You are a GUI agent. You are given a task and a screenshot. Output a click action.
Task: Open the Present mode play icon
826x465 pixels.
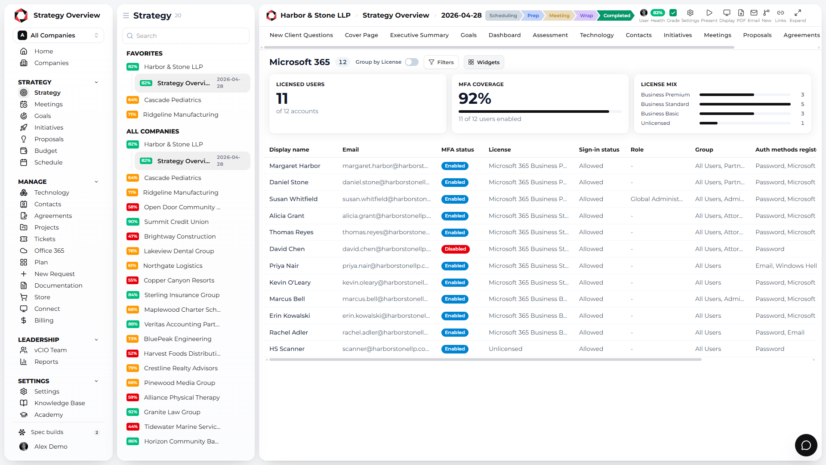point(709,13)
